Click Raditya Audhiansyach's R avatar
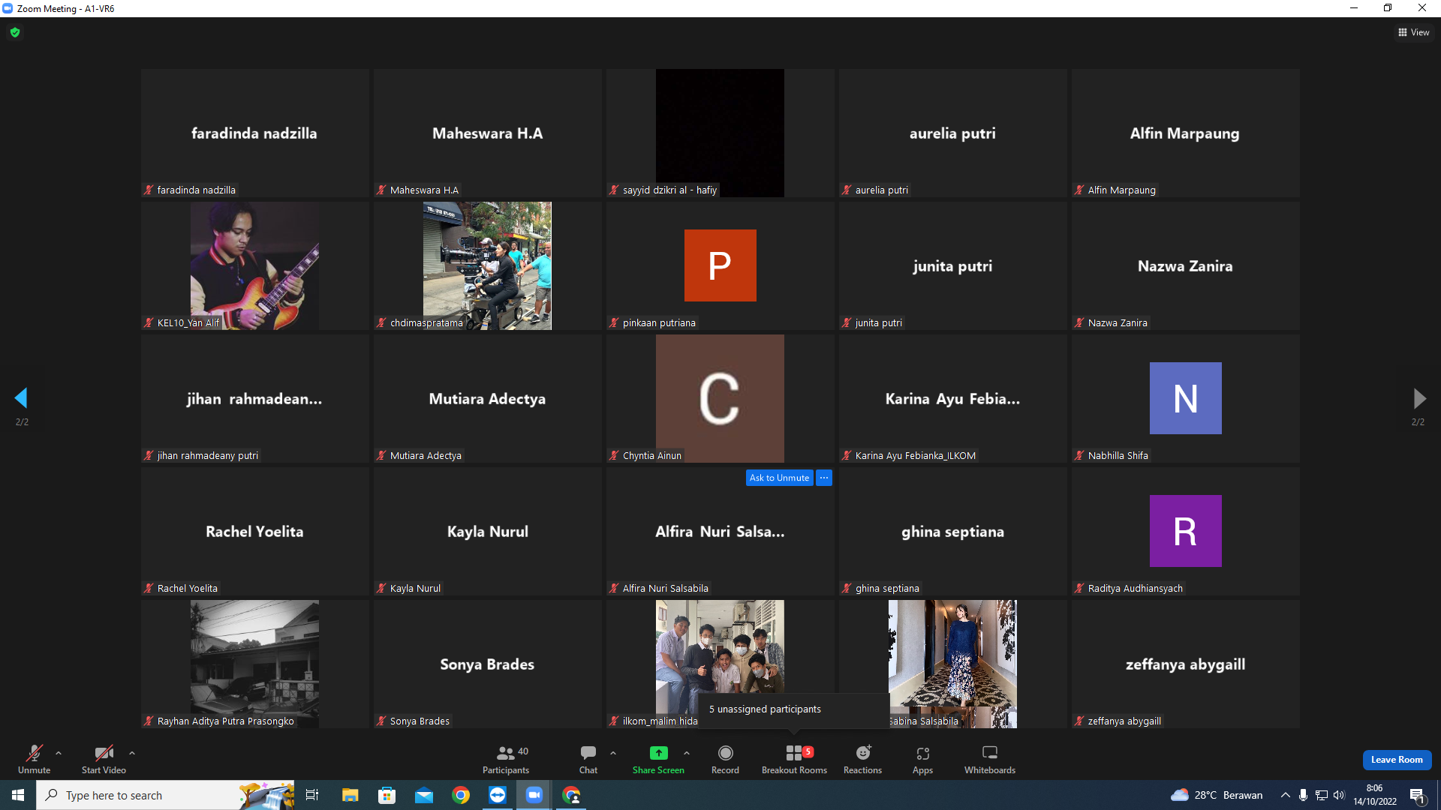 (1185, 531)
